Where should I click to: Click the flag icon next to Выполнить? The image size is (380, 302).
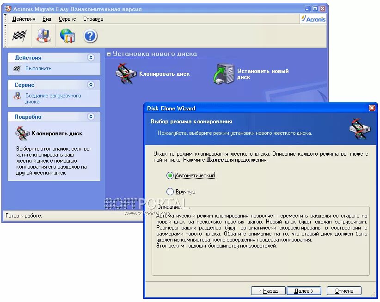[17, 69]
